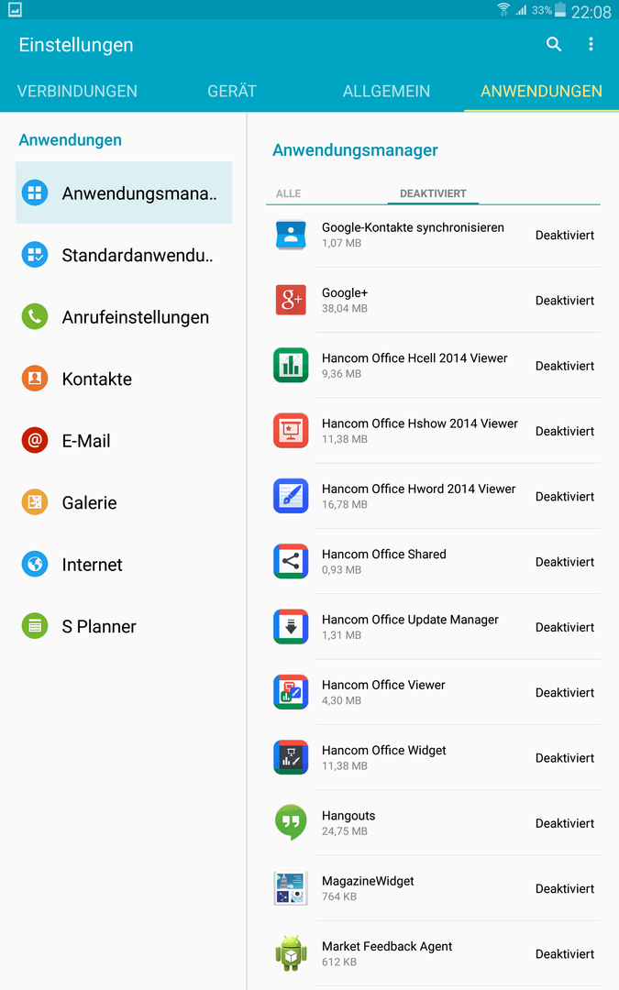Screen dimensions: 619x990
Task: Tap the Market Feedback Agent android icon
Action: click(291, 953)
